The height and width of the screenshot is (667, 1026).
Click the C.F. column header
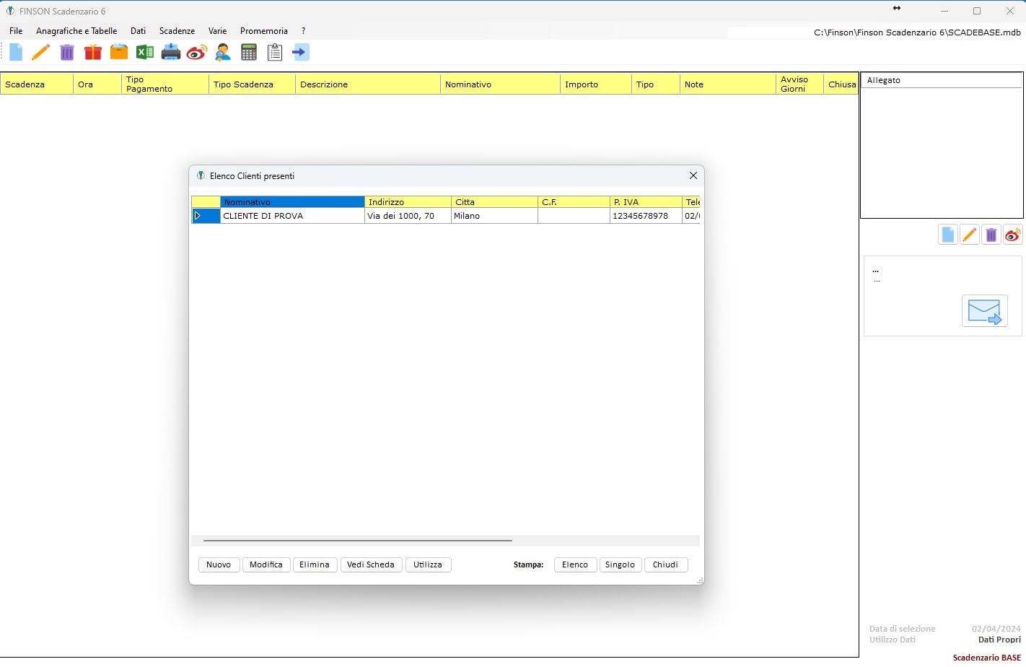[574, 202]
